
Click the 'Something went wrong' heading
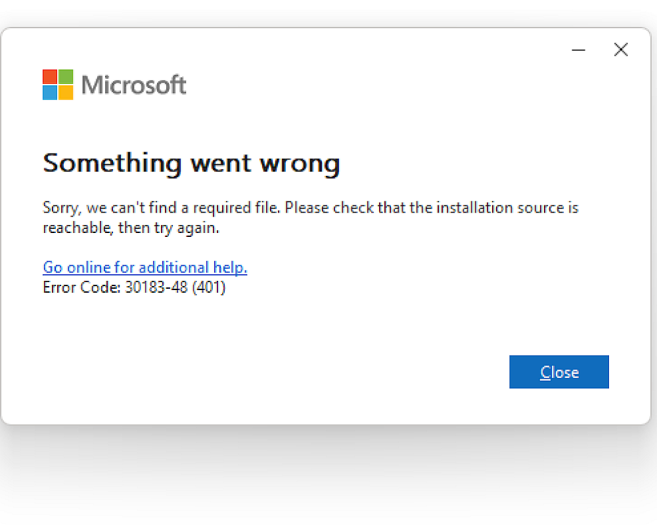[x=191, y=163]
